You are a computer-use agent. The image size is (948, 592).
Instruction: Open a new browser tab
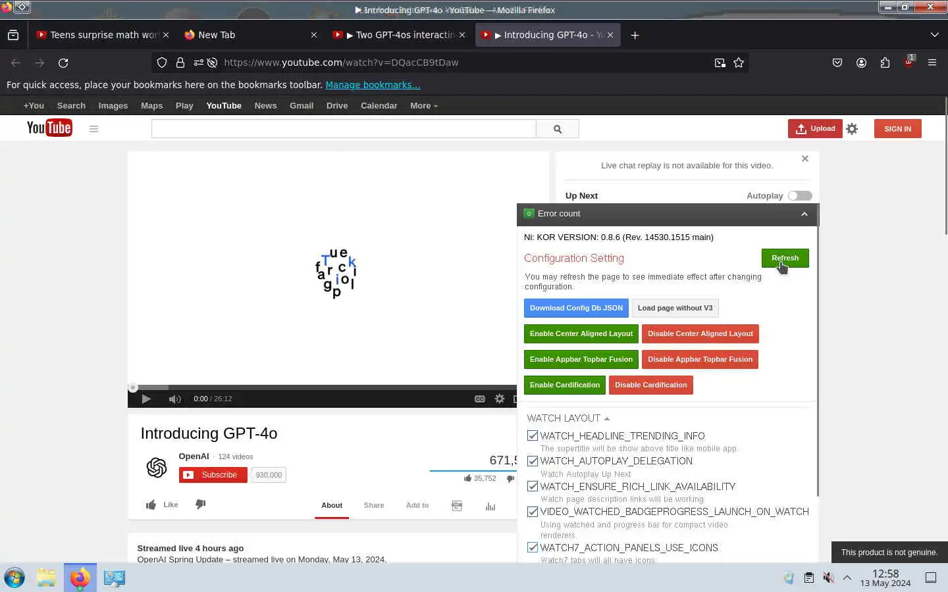[x=635, y=35]
